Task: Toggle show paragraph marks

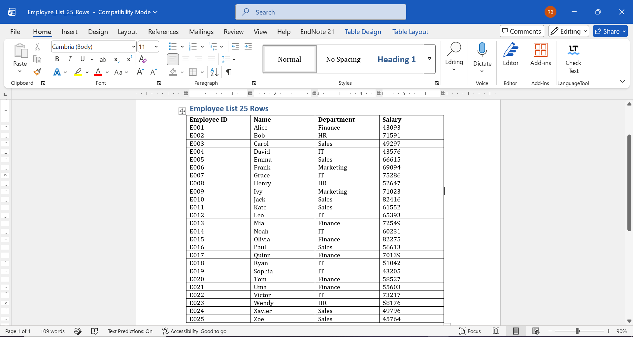Action: tap(228, 72)
